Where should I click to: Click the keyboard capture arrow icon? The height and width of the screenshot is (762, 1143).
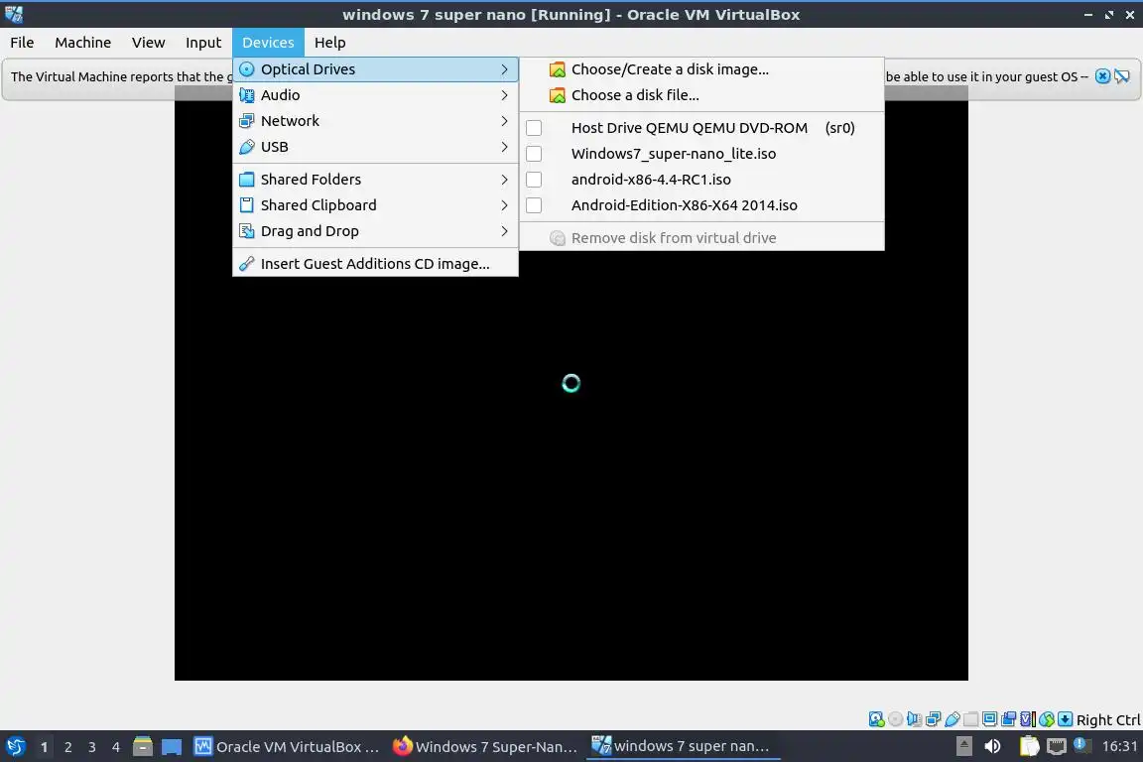tap(1065, 719)
